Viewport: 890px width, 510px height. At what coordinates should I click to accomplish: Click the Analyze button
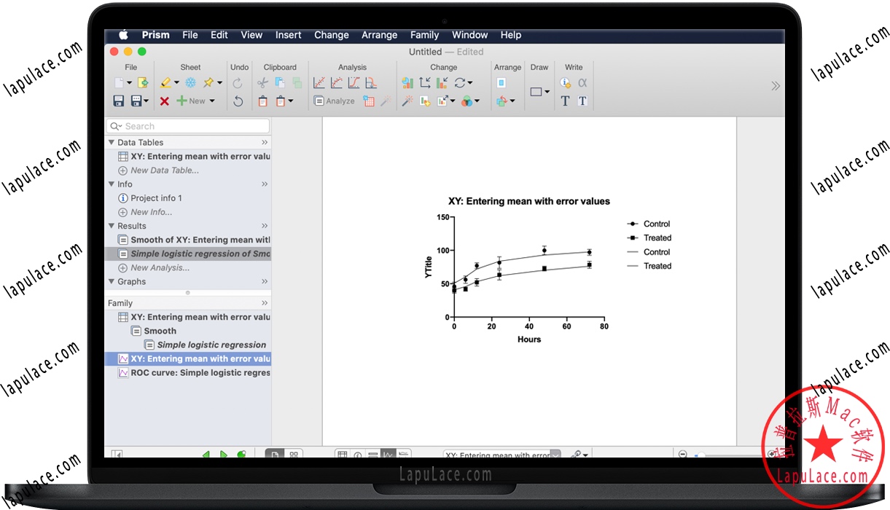pyautogui.click(x=335, y=101)
